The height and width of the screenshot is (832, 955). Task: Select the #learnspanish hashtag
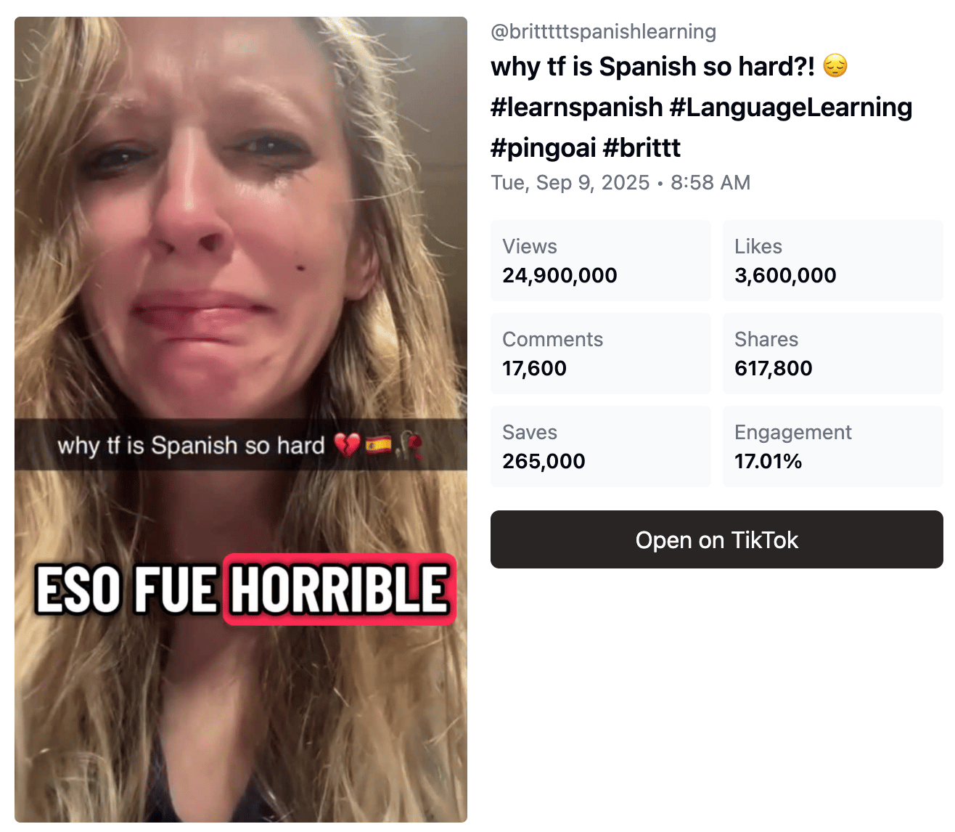[x=577, y=107]
